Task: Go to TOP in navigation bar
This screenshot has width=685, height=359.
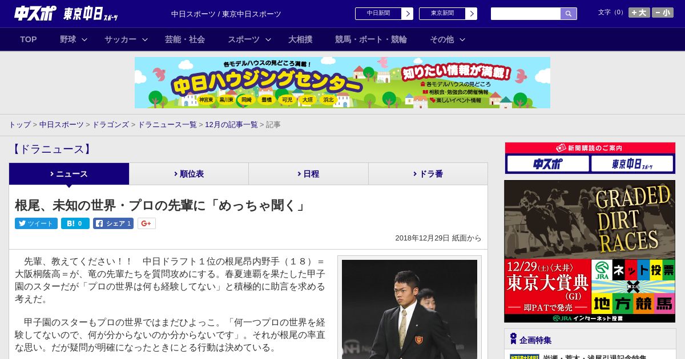Action: pyautogui.click(x=29, y=39)
